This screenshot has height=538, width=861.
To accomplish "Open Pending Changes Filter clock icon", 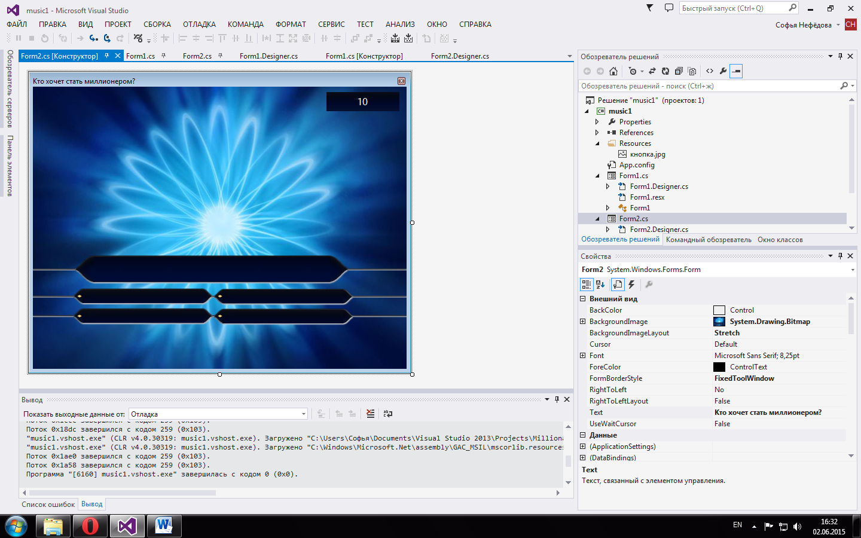I will click(x=633, y=71).
